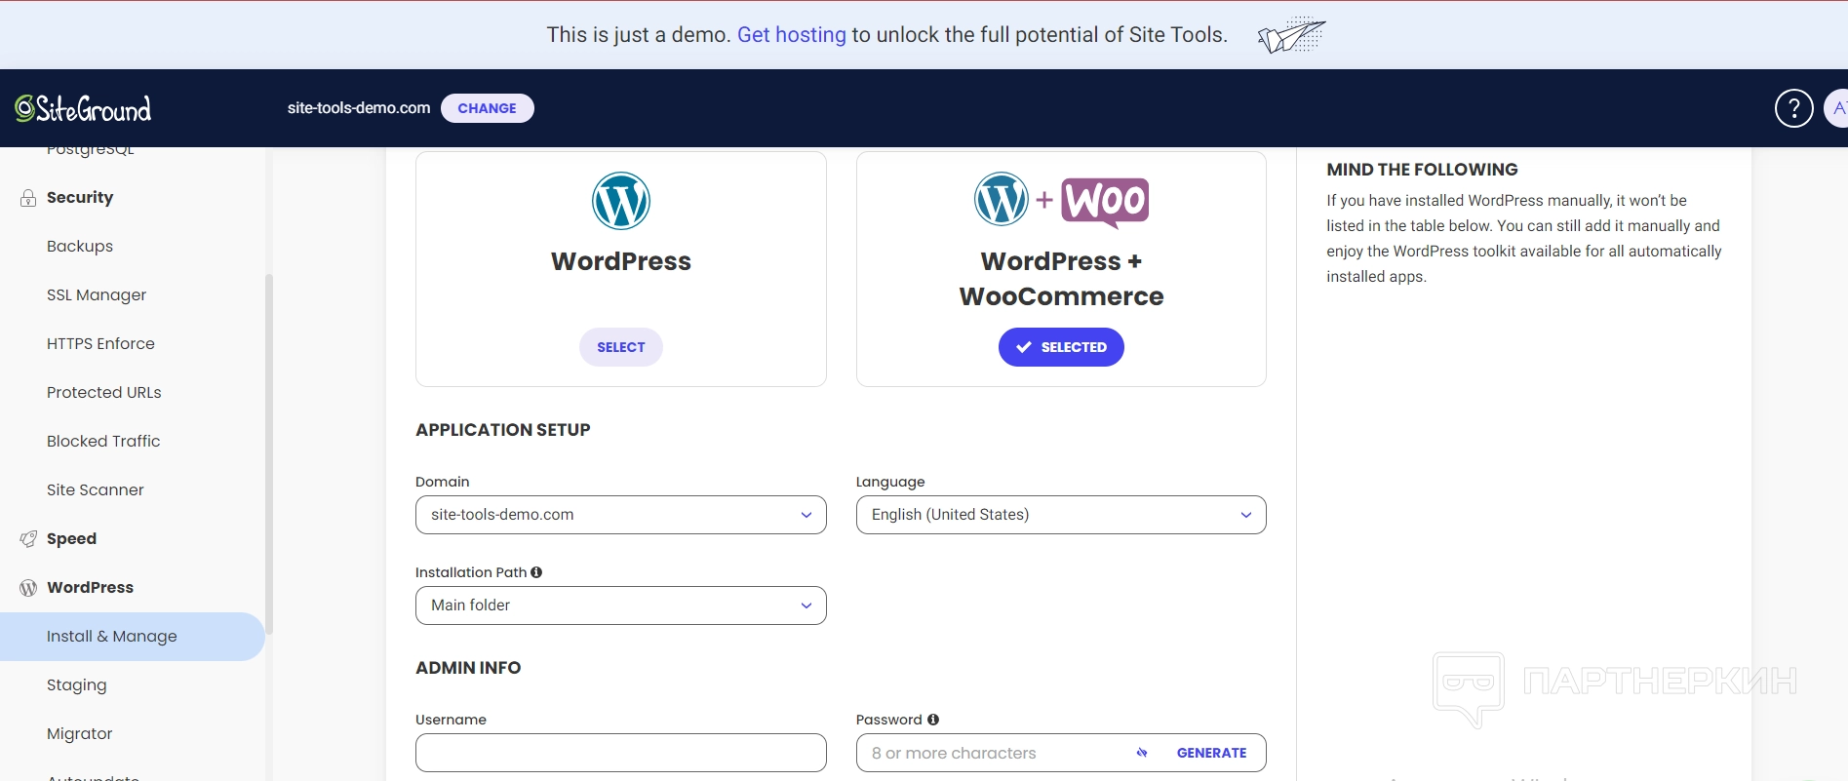Follow the Get hosting link

(792, 35)
